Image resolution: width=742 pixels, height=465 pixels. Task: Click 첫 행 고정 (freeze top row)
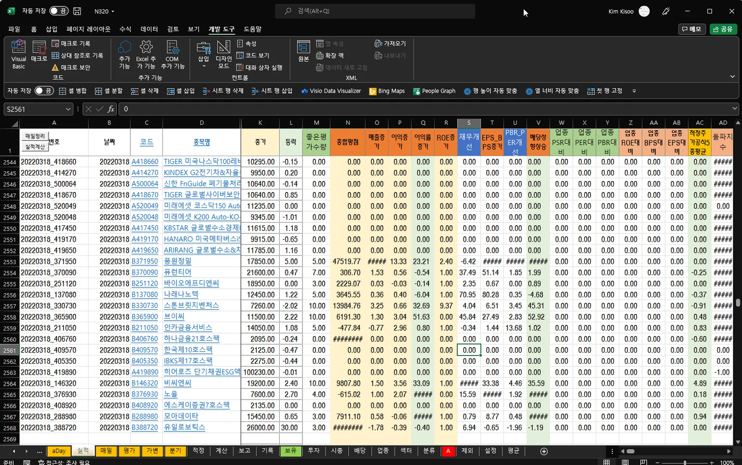604,91
